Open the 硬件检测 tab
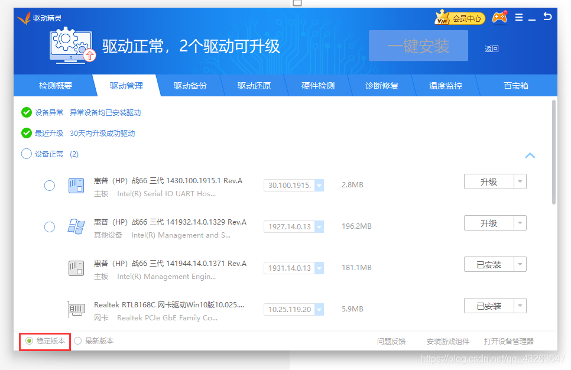This screenshot has width=571, height=370. 318,86
